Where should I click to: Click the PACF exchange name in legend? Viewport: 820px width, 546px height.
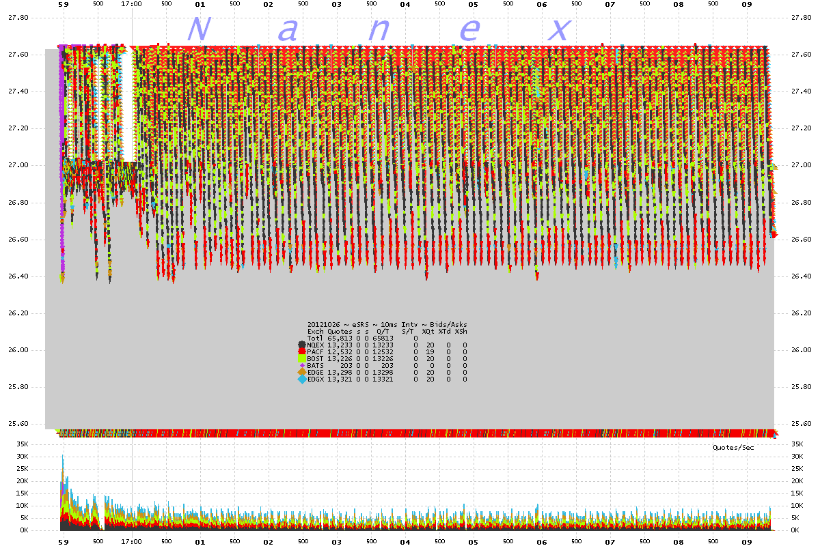[x=316, y=352]
